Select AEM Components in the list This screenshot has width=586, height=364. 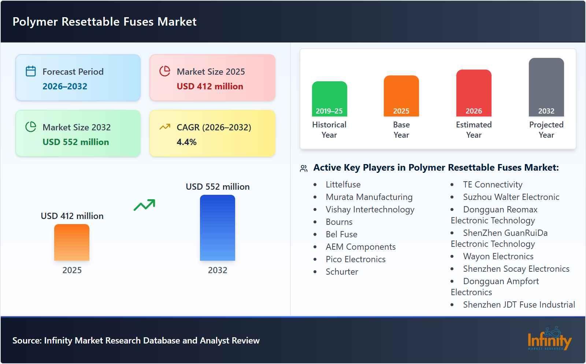click(x=361, y=247)
